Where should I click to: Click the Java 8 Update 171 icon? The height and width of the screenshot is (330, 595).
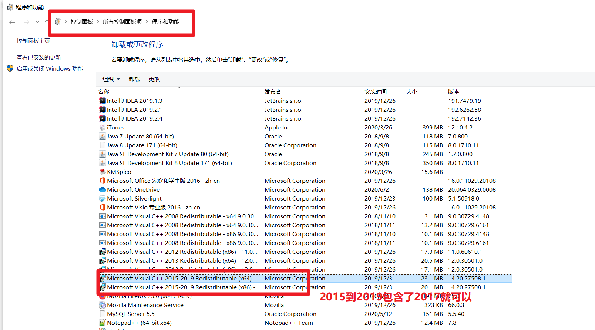102,145
